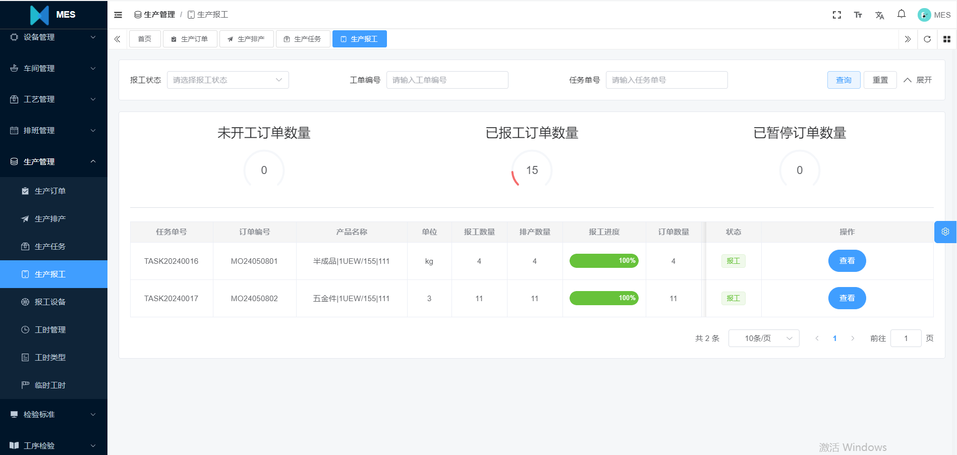This screenshot has height=455, width=957.
Task: Click the 任务单号 input field
Action: (x=666, y=80)
